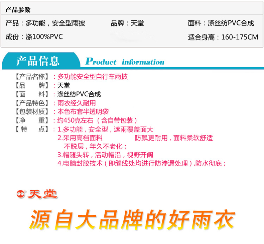
Task: Click the 【净 重】 label
Action: [x=32, y=120]
